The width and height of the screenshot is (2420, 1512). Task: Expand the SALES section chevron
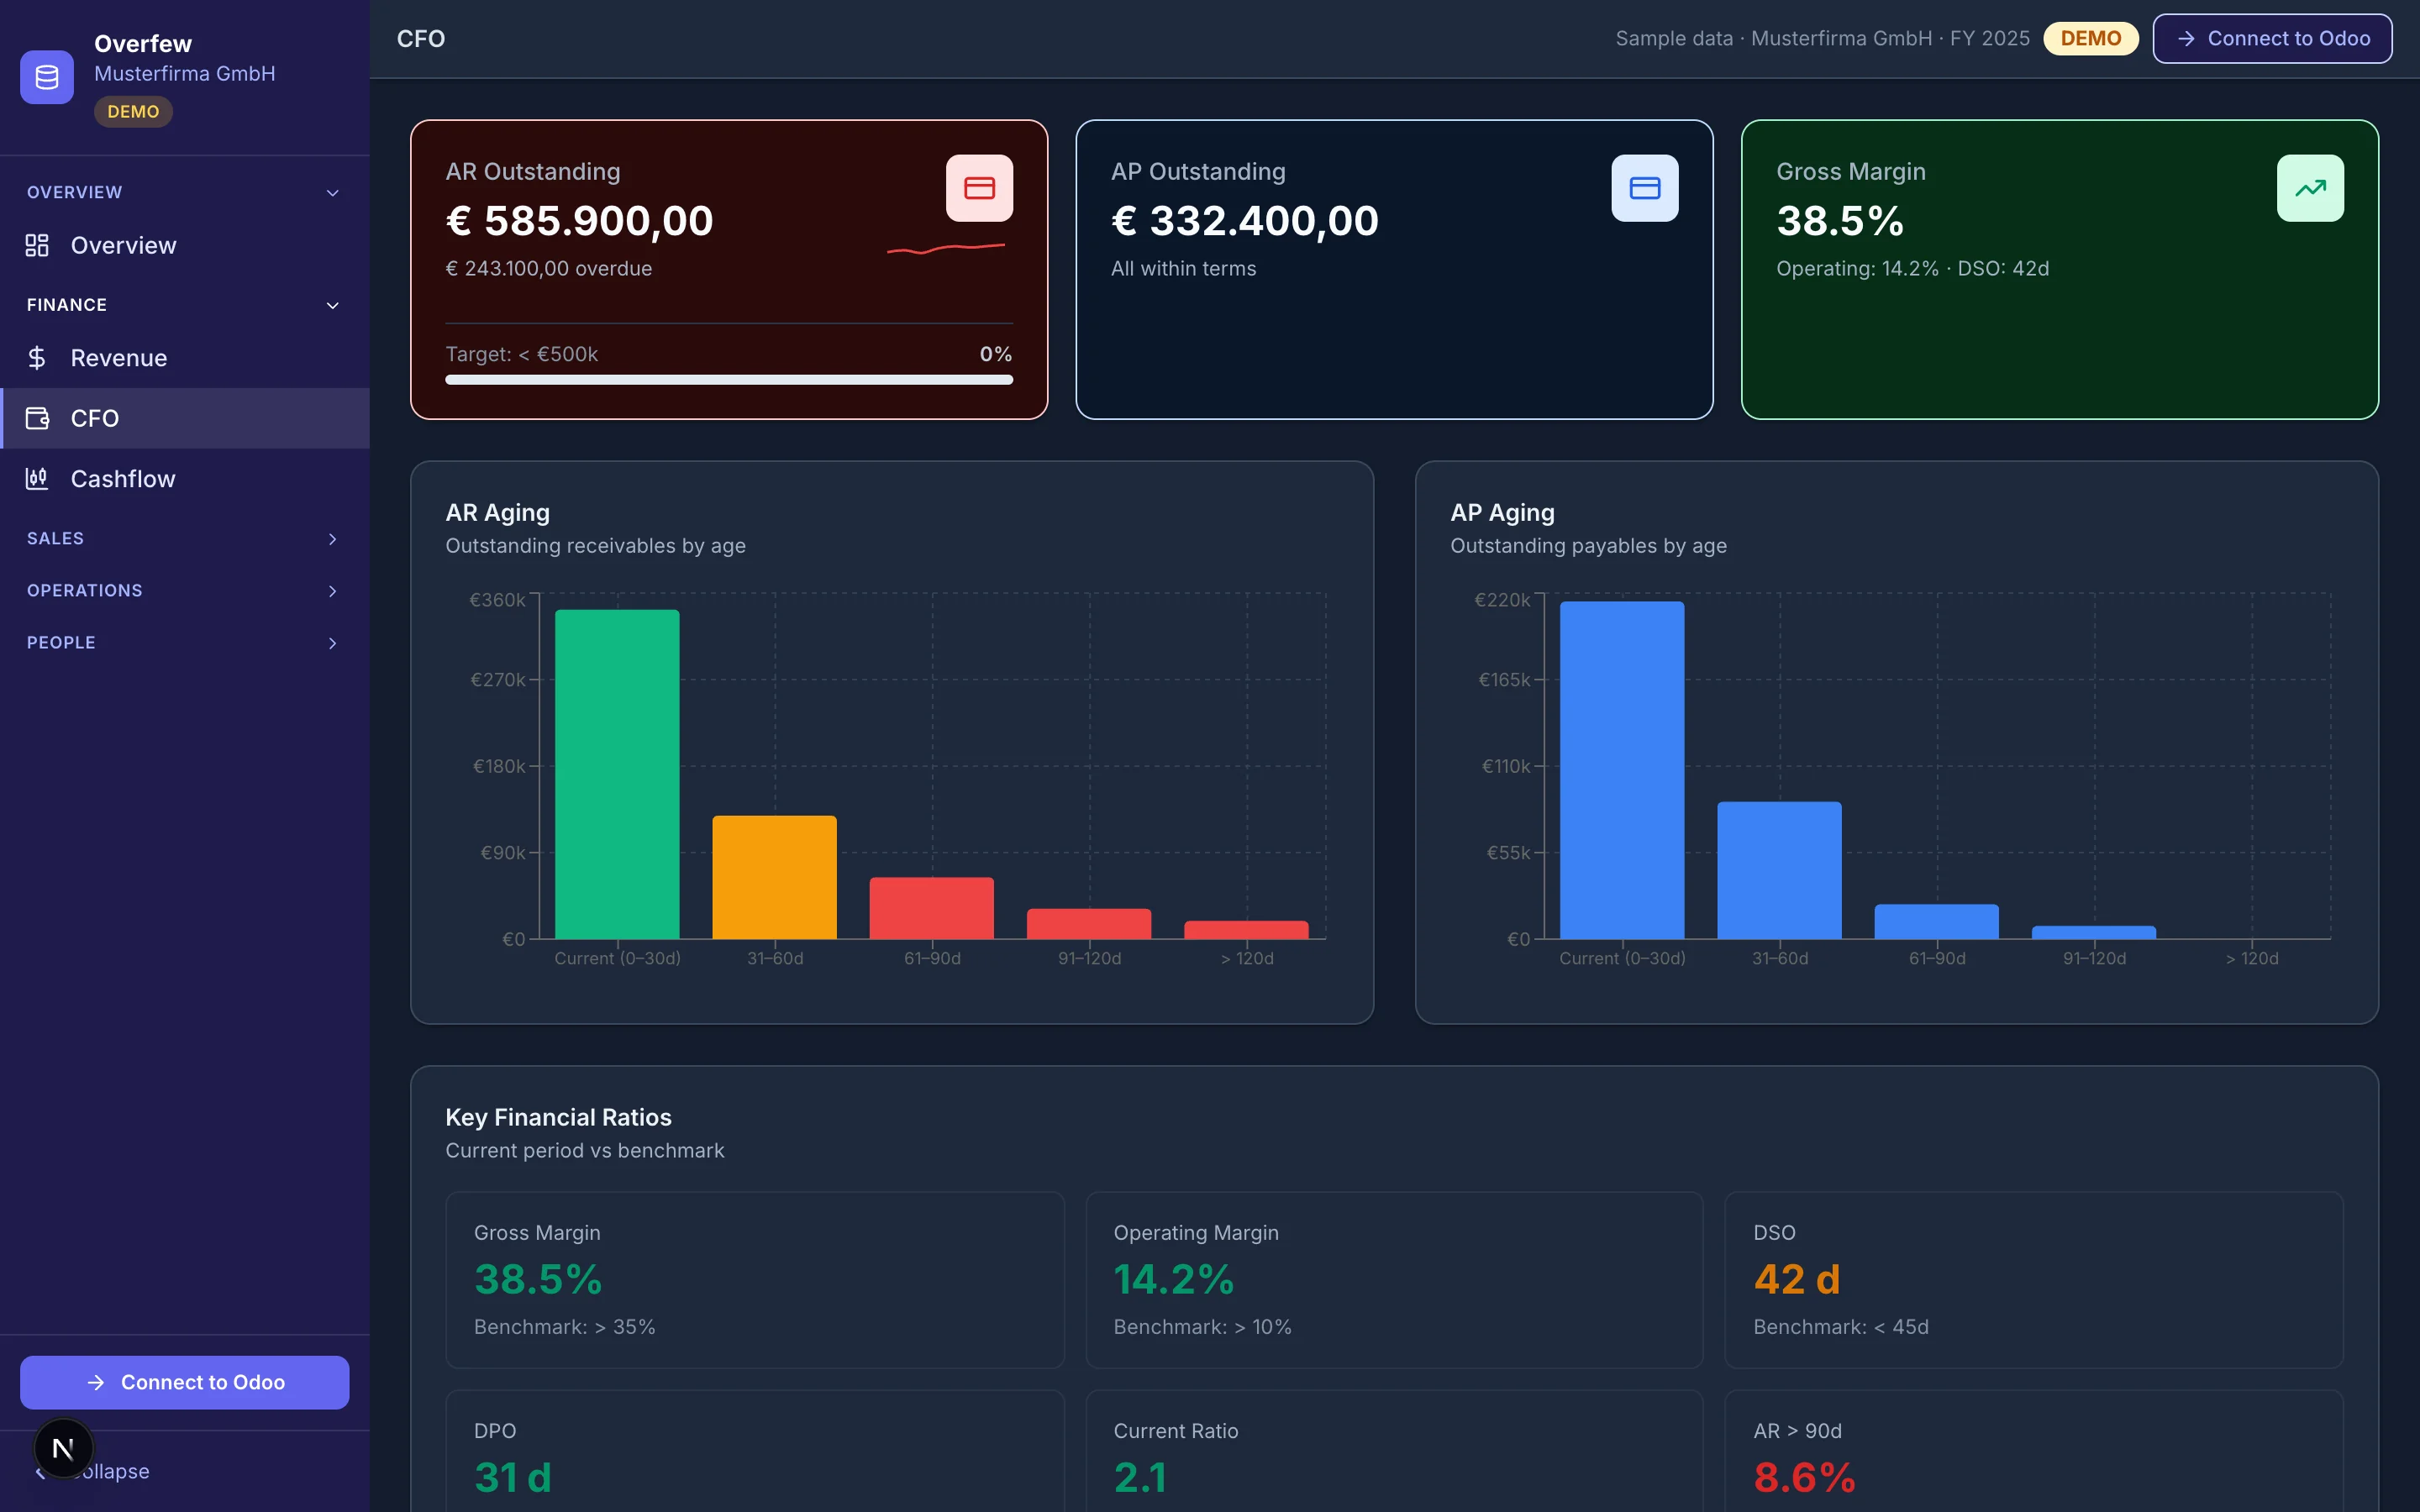[333, 539]
